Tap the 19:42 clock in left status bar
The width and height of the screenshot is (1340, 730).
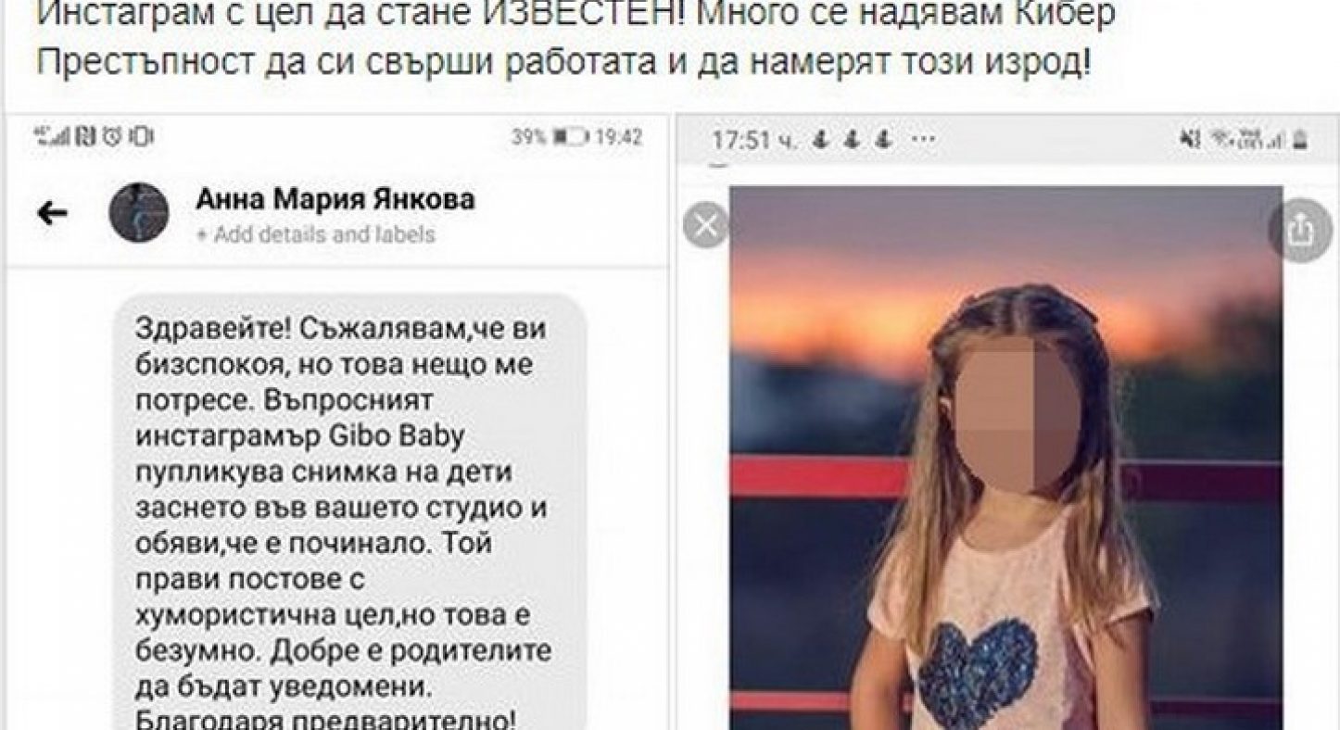pos(618,137)
